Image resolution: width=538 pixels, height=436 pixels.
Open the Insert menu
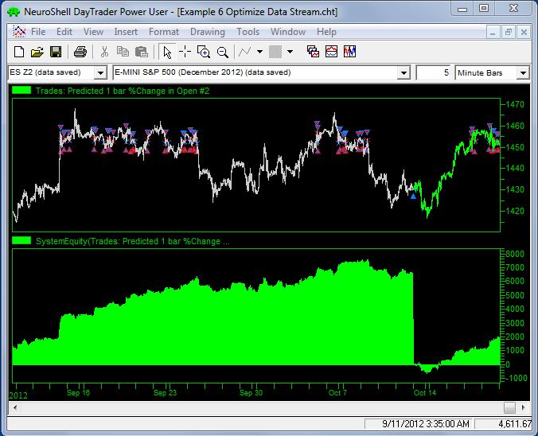coord(126,32)
